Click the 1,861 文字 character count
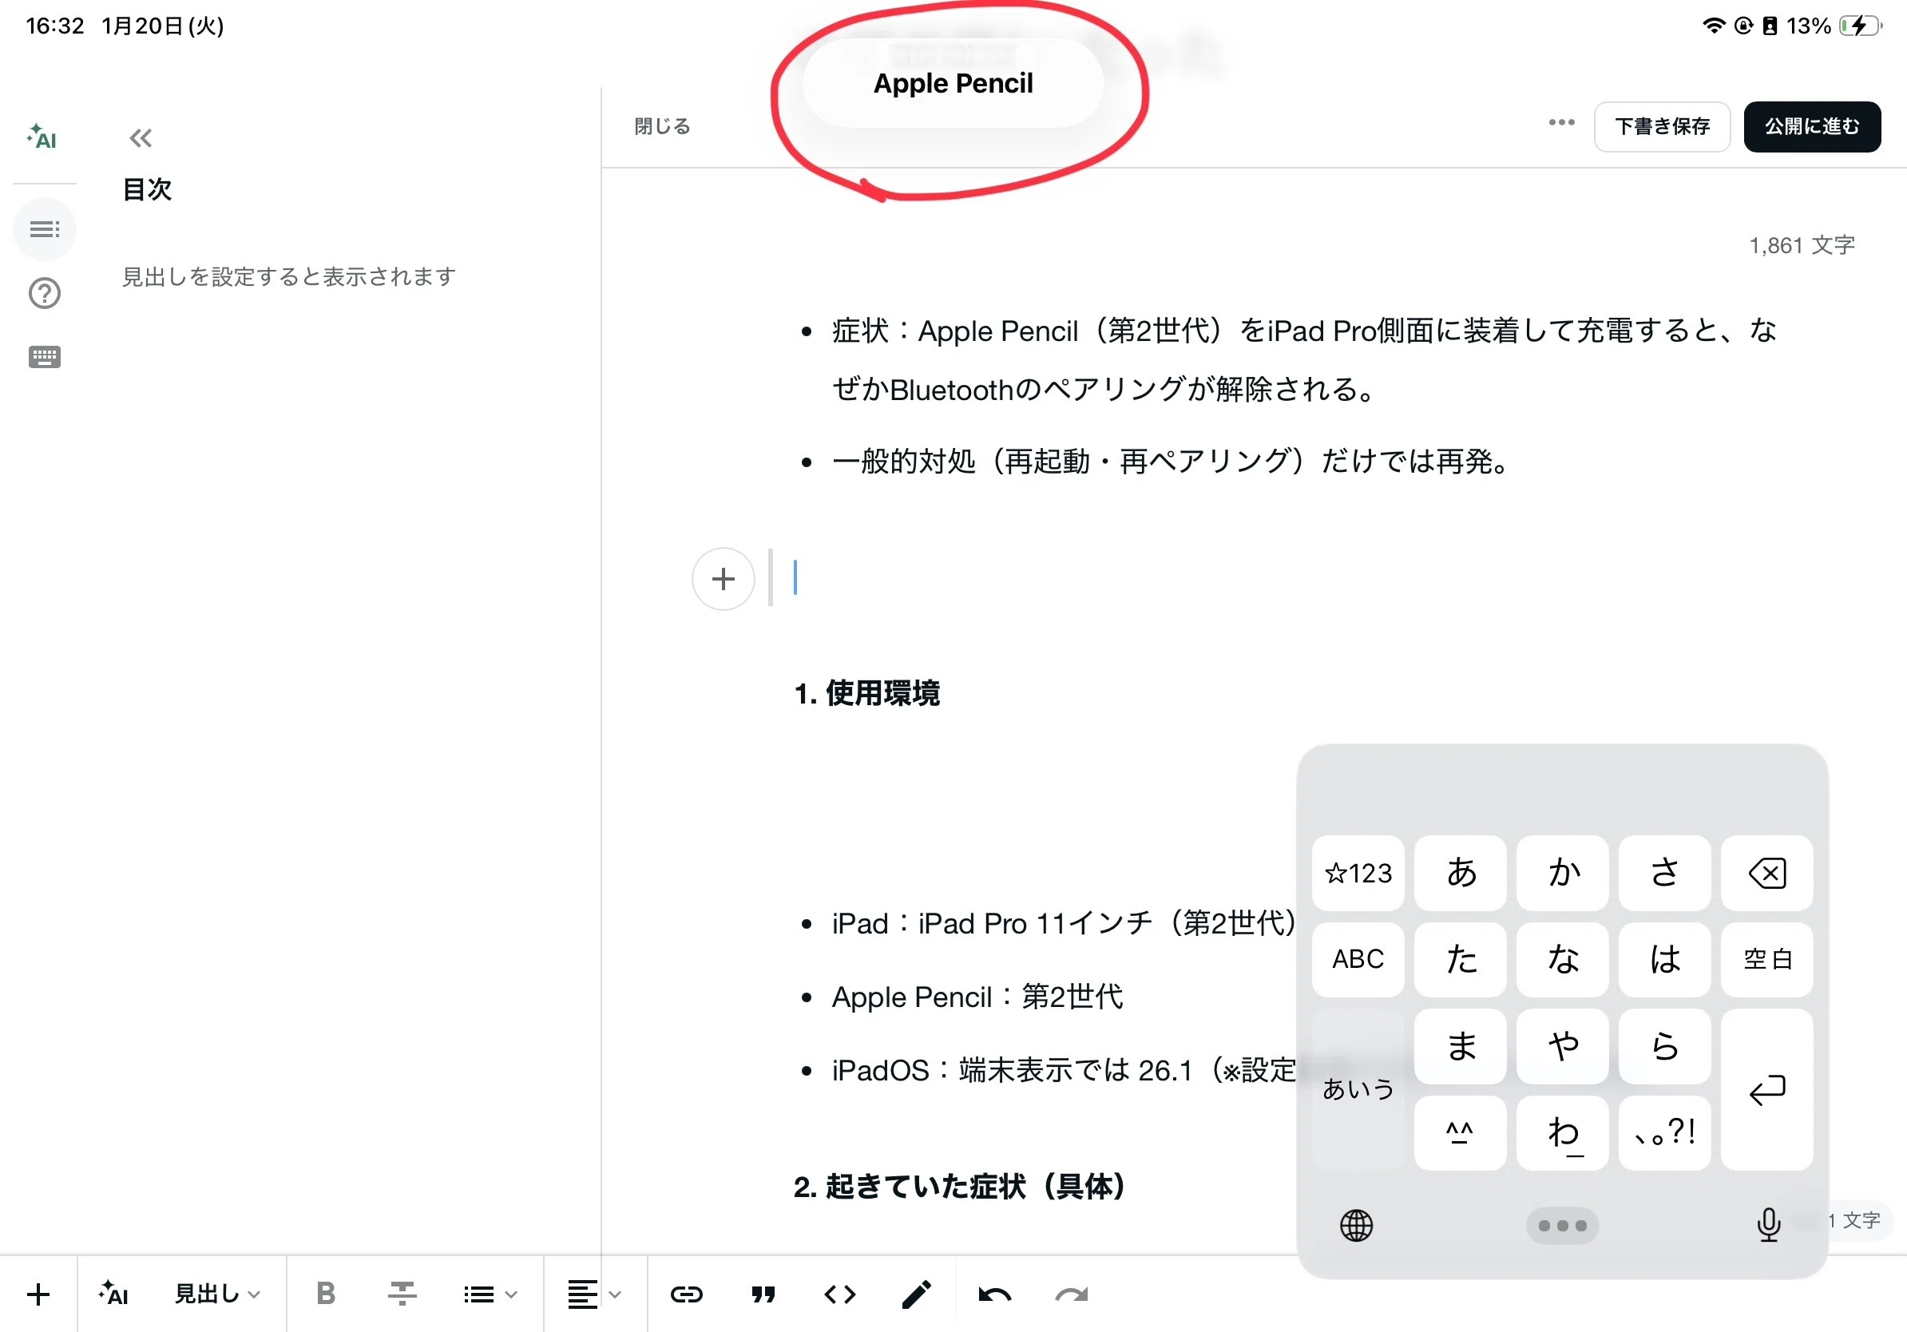 click(1802, 245)
